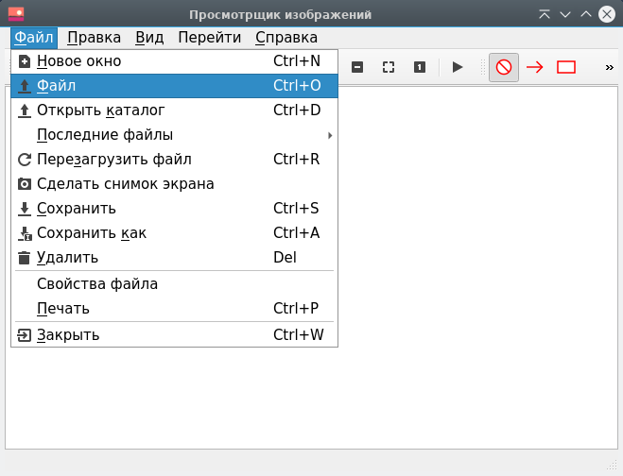This screenshot has height=476, width=623.
Task: Click the Сохранить download icon
Action: coord(25,209)
